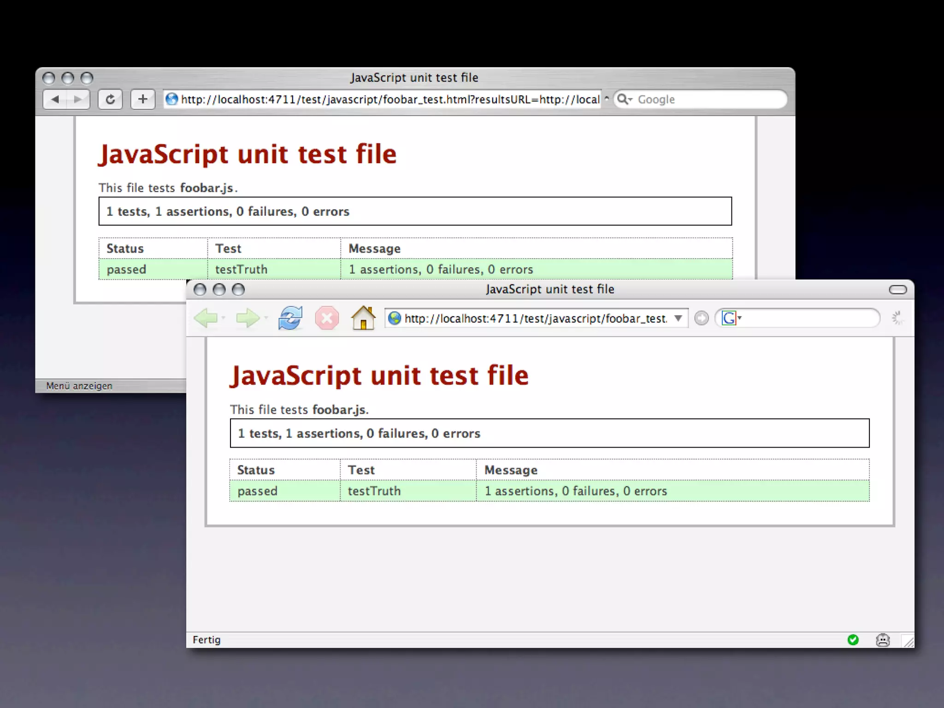Click testTruth cell in Firefox results table
Viewport: 944px width, 708px height.
(x=374, y=491)
